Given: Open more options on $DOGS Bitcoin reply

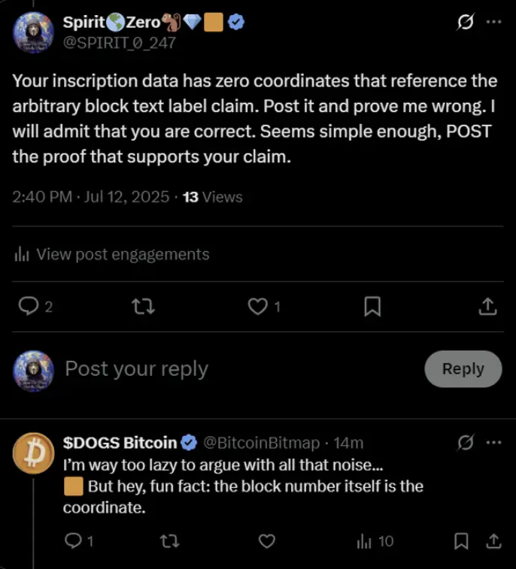Looking at the screenshot, I should (494, 443).
